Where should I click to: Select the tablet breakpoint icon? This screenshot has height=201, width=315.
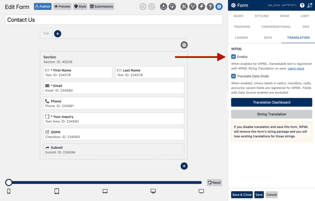[x=57, y=191]
